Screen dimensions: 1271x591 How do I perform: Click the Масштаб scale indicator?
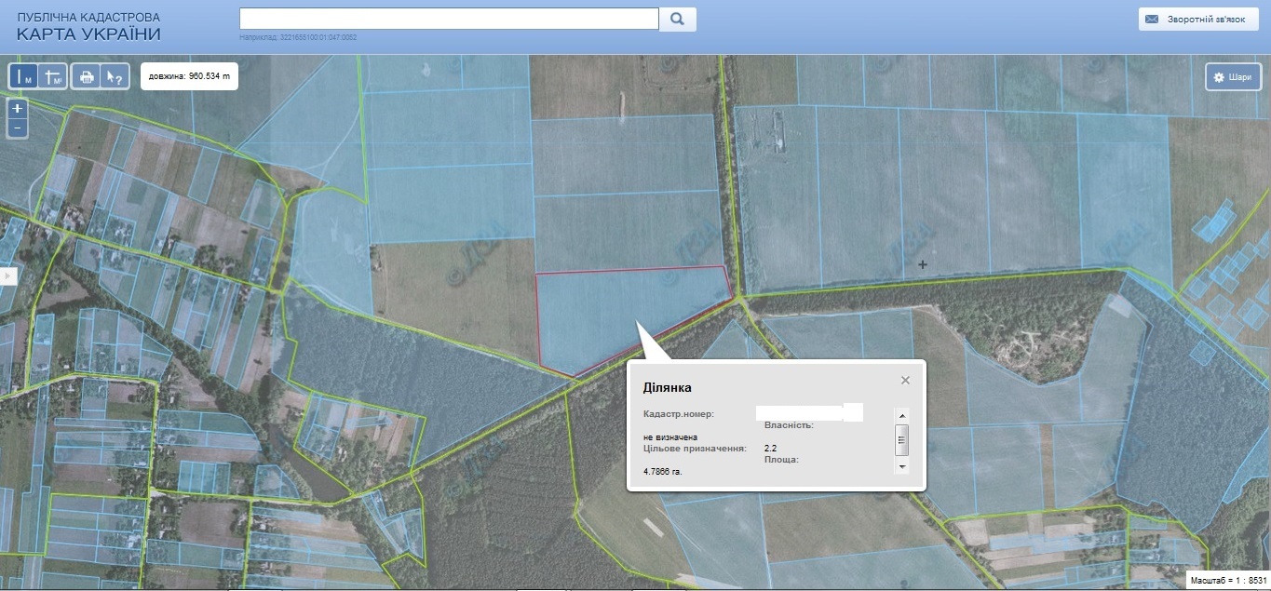click(x=1228, y=581)
